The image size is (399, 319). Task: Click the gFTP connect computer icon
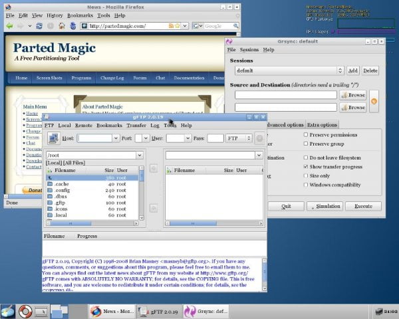pos(54,138)
